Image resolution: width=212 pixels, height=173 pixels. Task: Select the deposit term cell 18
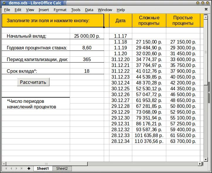87,71
